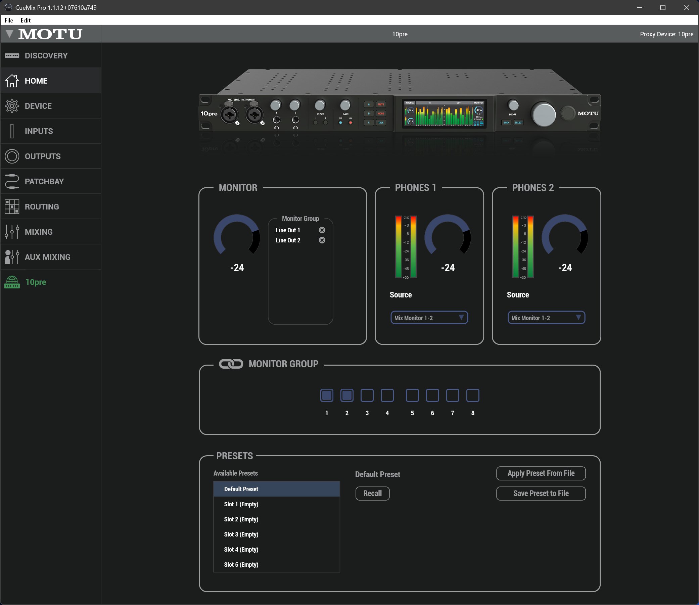
Task: Enable Monitor Group output 3
Action: click(x=367, y=395)
